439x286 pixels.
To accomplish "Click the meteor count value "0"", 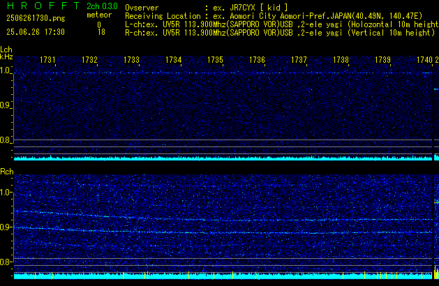I will [x=99, y=25].
